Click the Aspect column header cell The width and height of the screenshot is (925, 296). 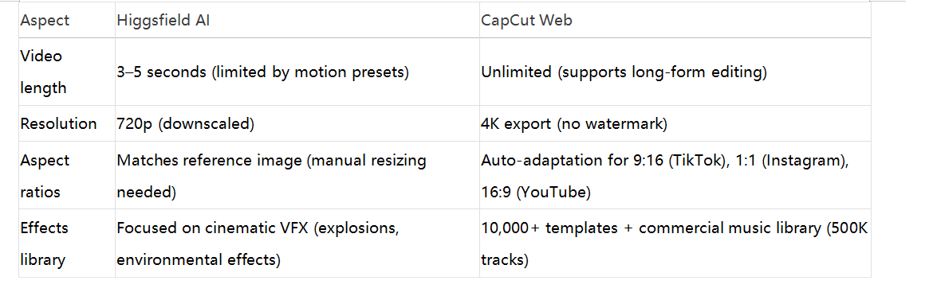coord(67,20)
